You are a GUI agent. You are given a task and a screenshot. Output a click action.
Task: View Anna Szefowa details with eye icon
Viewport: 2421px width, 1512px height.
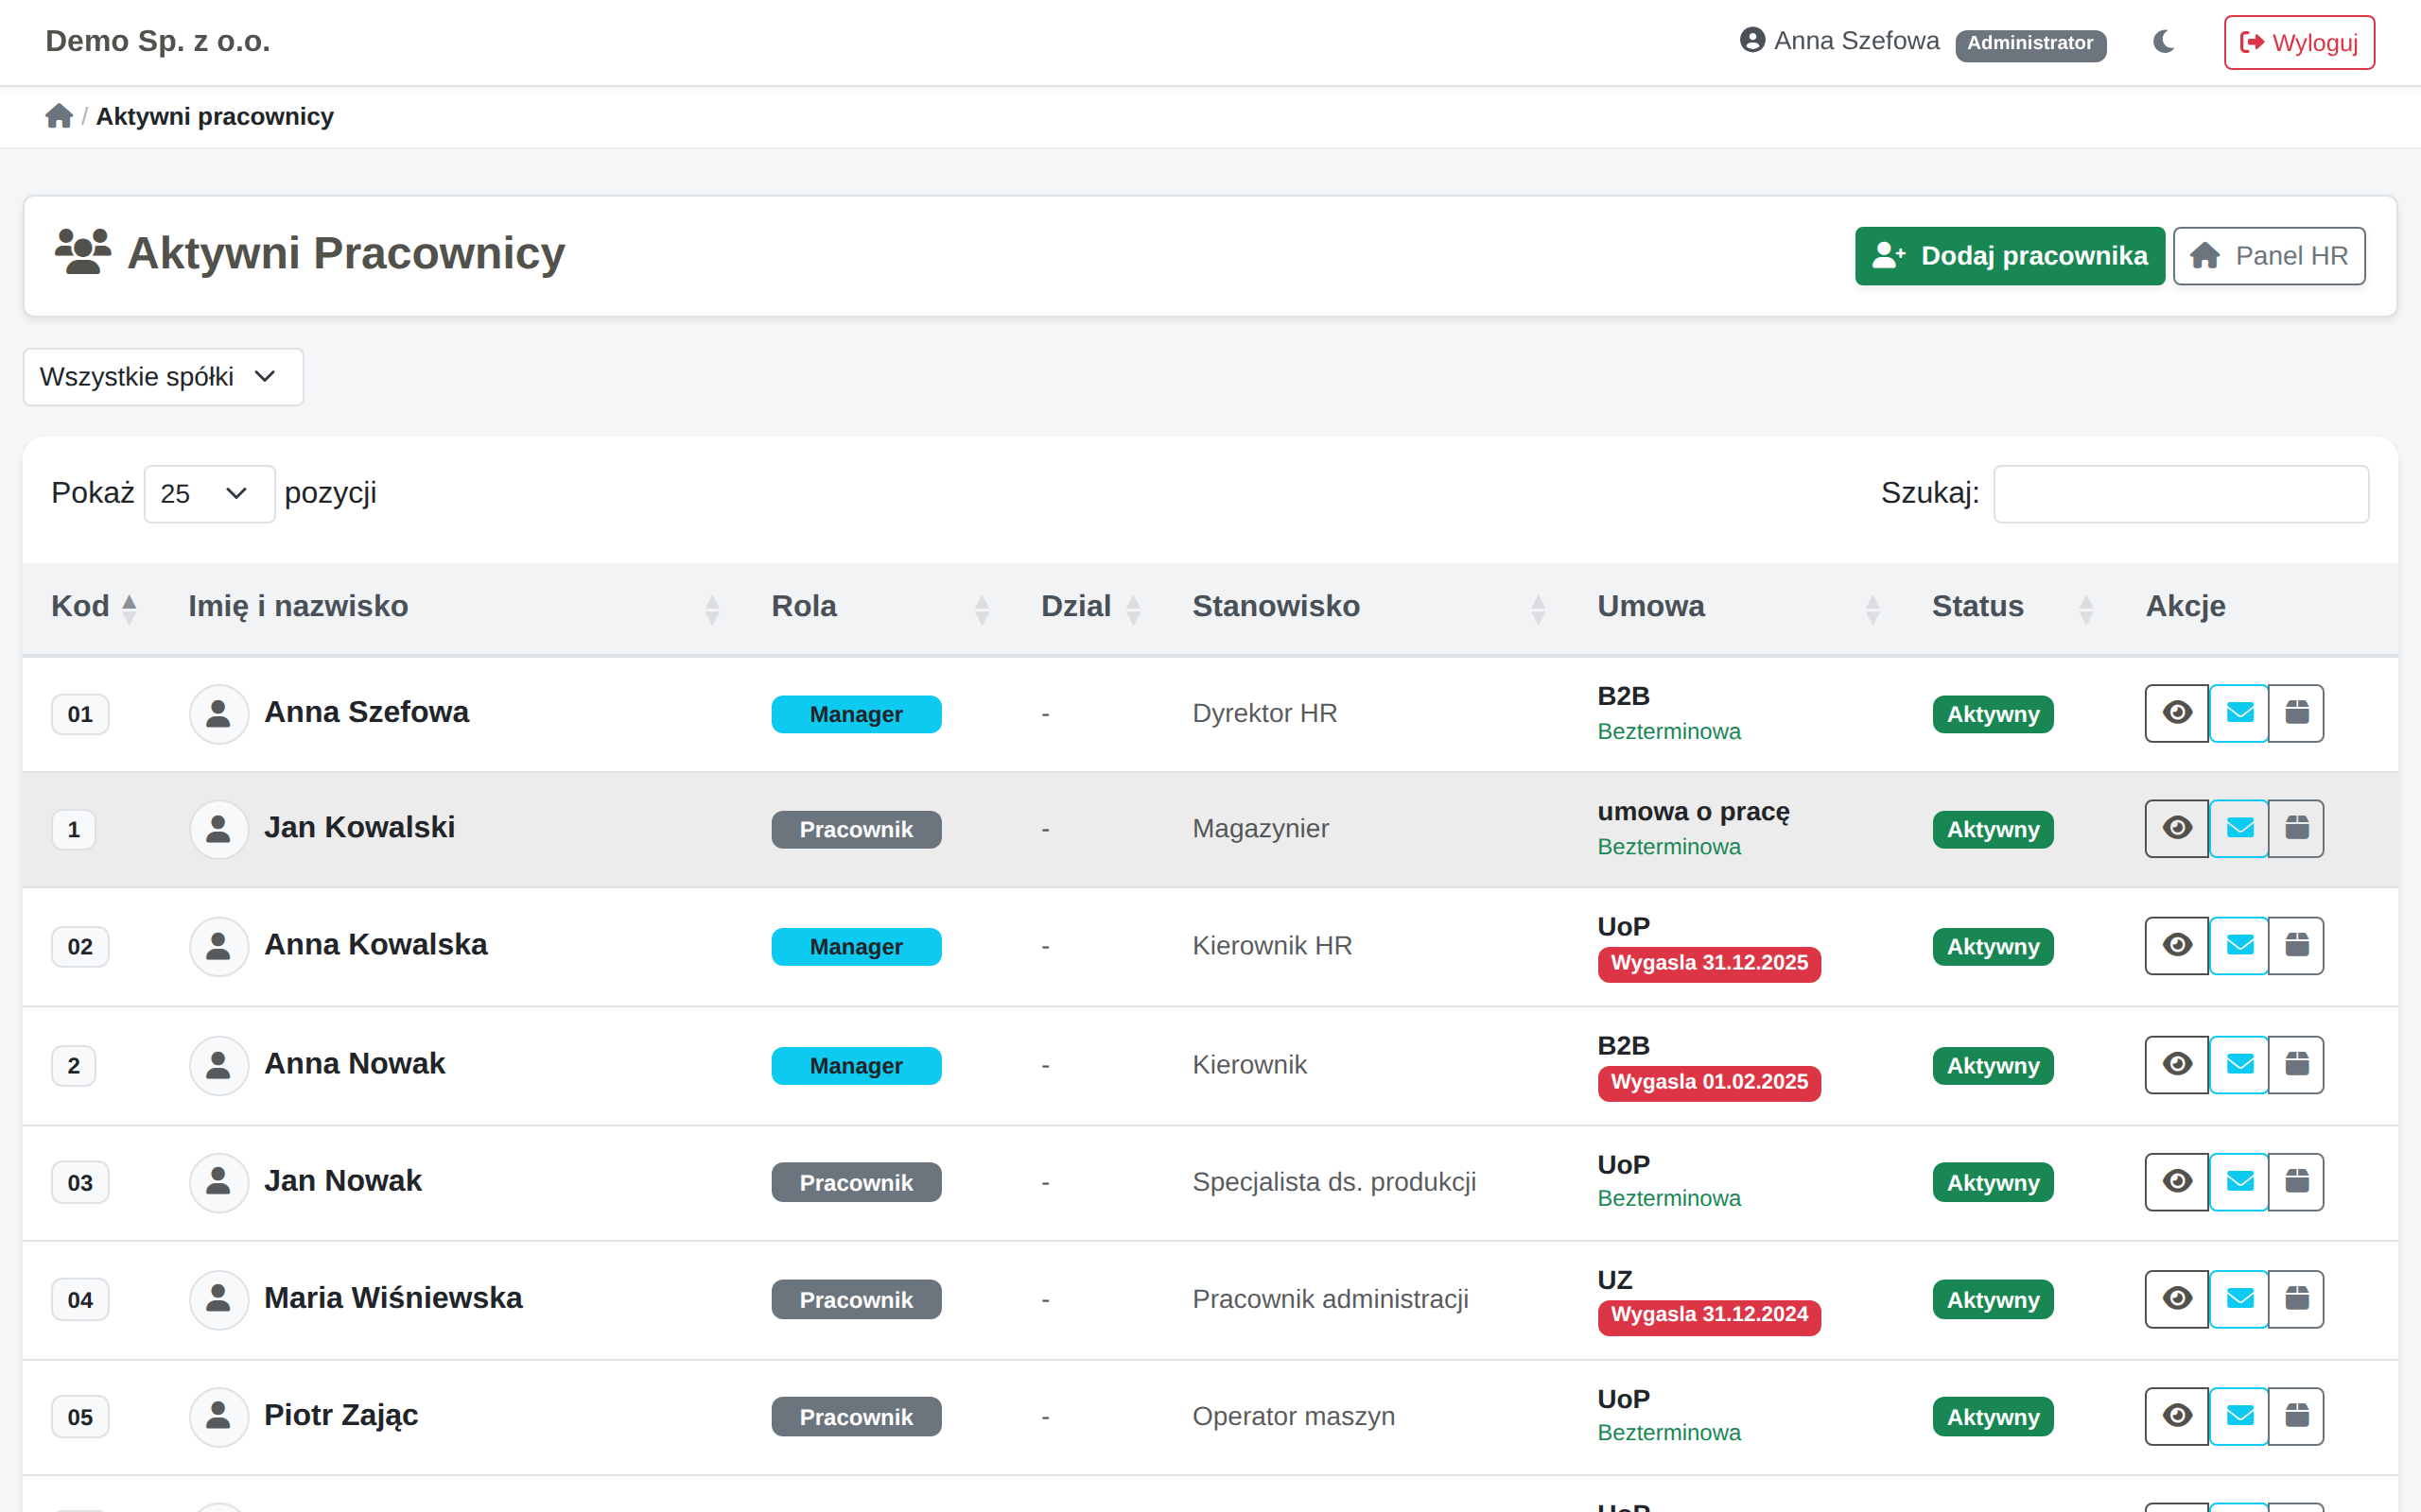(x=2177, y=713)
